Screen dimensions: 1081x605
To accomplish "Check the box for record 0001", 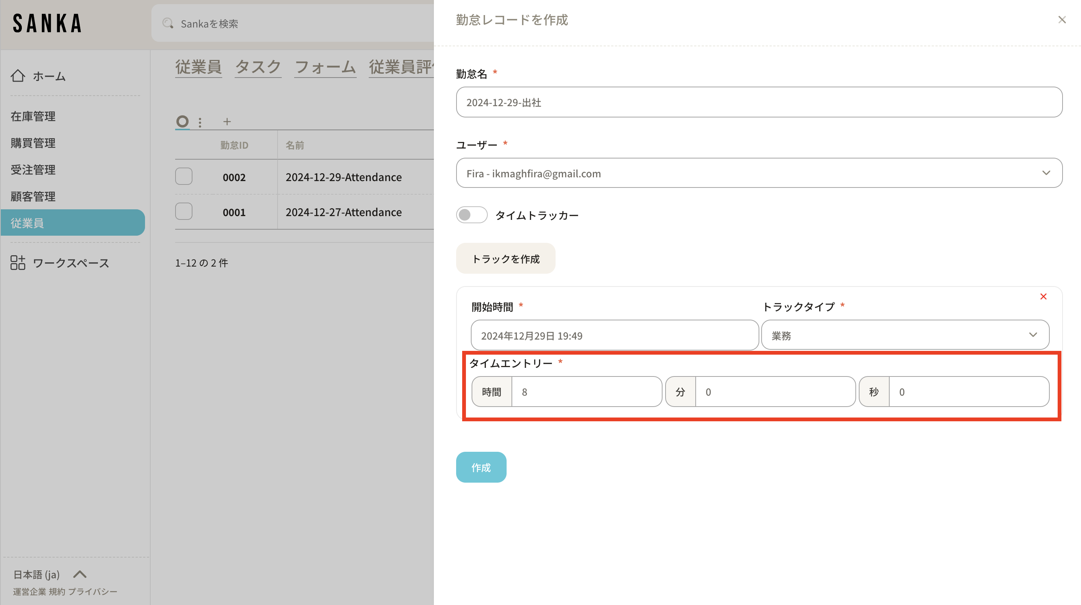I will coord(184,212).
